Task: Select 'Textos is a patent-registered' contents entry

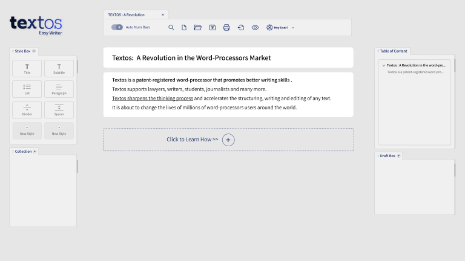Action: pos(415,72)
